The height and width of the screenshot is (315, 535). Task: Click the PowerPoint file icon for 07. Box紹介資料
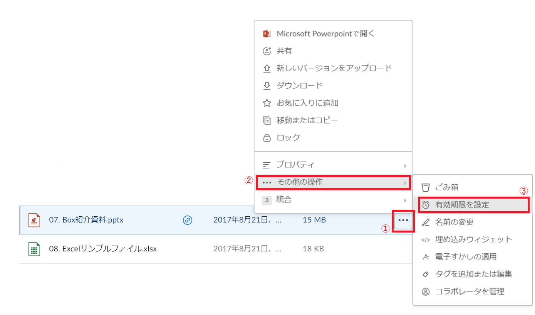point(34,220)
